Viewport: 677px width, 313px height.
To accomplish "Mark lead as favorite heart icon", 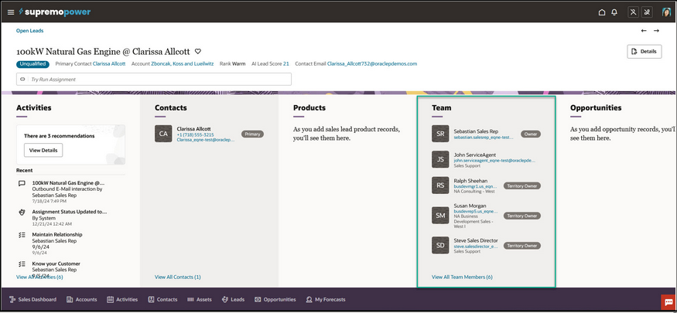I will [x=198, y=51].
